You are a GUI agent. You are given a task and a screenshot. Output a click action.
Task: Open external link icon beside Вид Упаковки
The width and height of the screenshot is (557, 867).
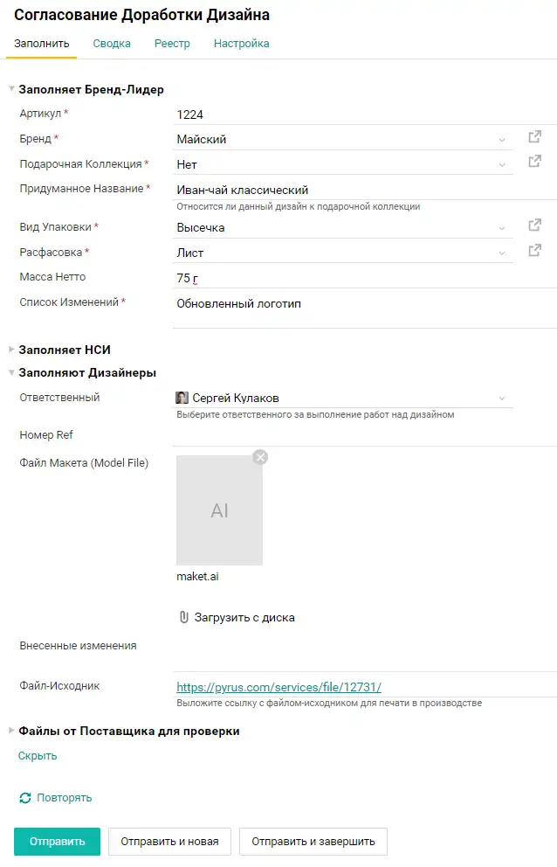534,225
